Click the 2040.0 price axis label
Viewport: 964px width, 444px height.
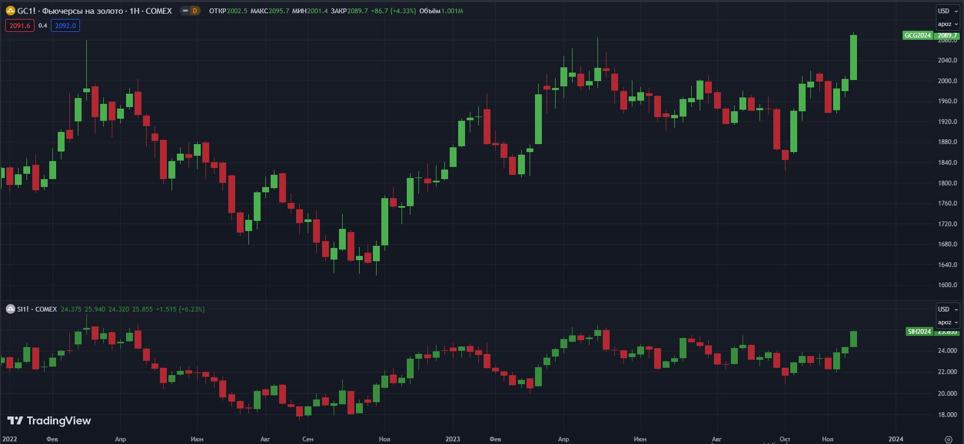pos(948,60)
